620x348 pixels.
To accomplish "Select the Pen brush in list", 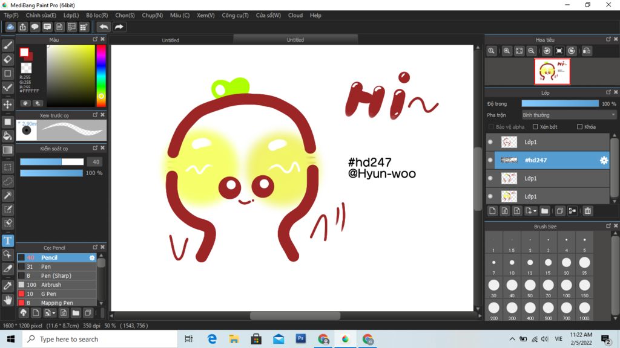I will click(x=56, y=266).
